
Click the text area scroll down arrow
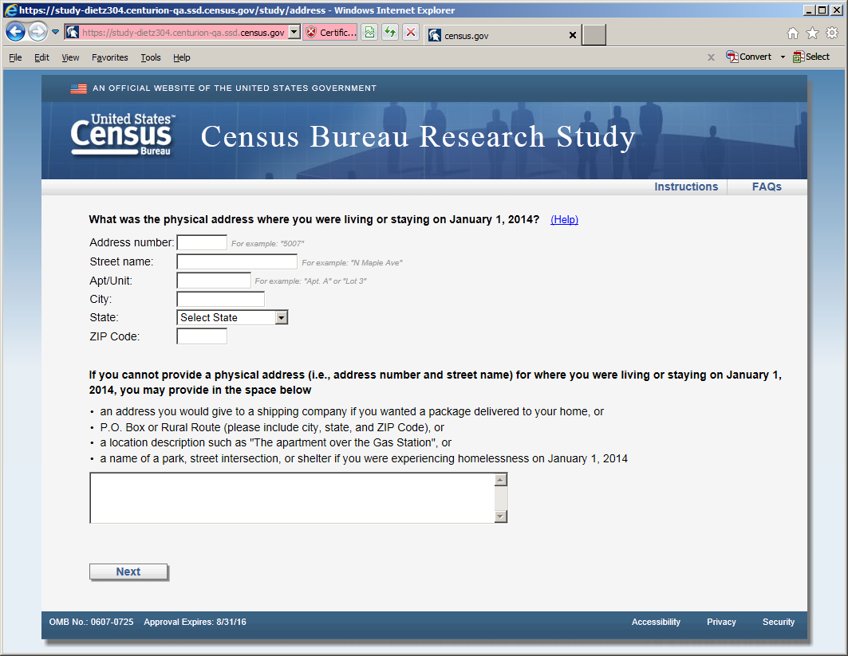[x=501, y=517]
